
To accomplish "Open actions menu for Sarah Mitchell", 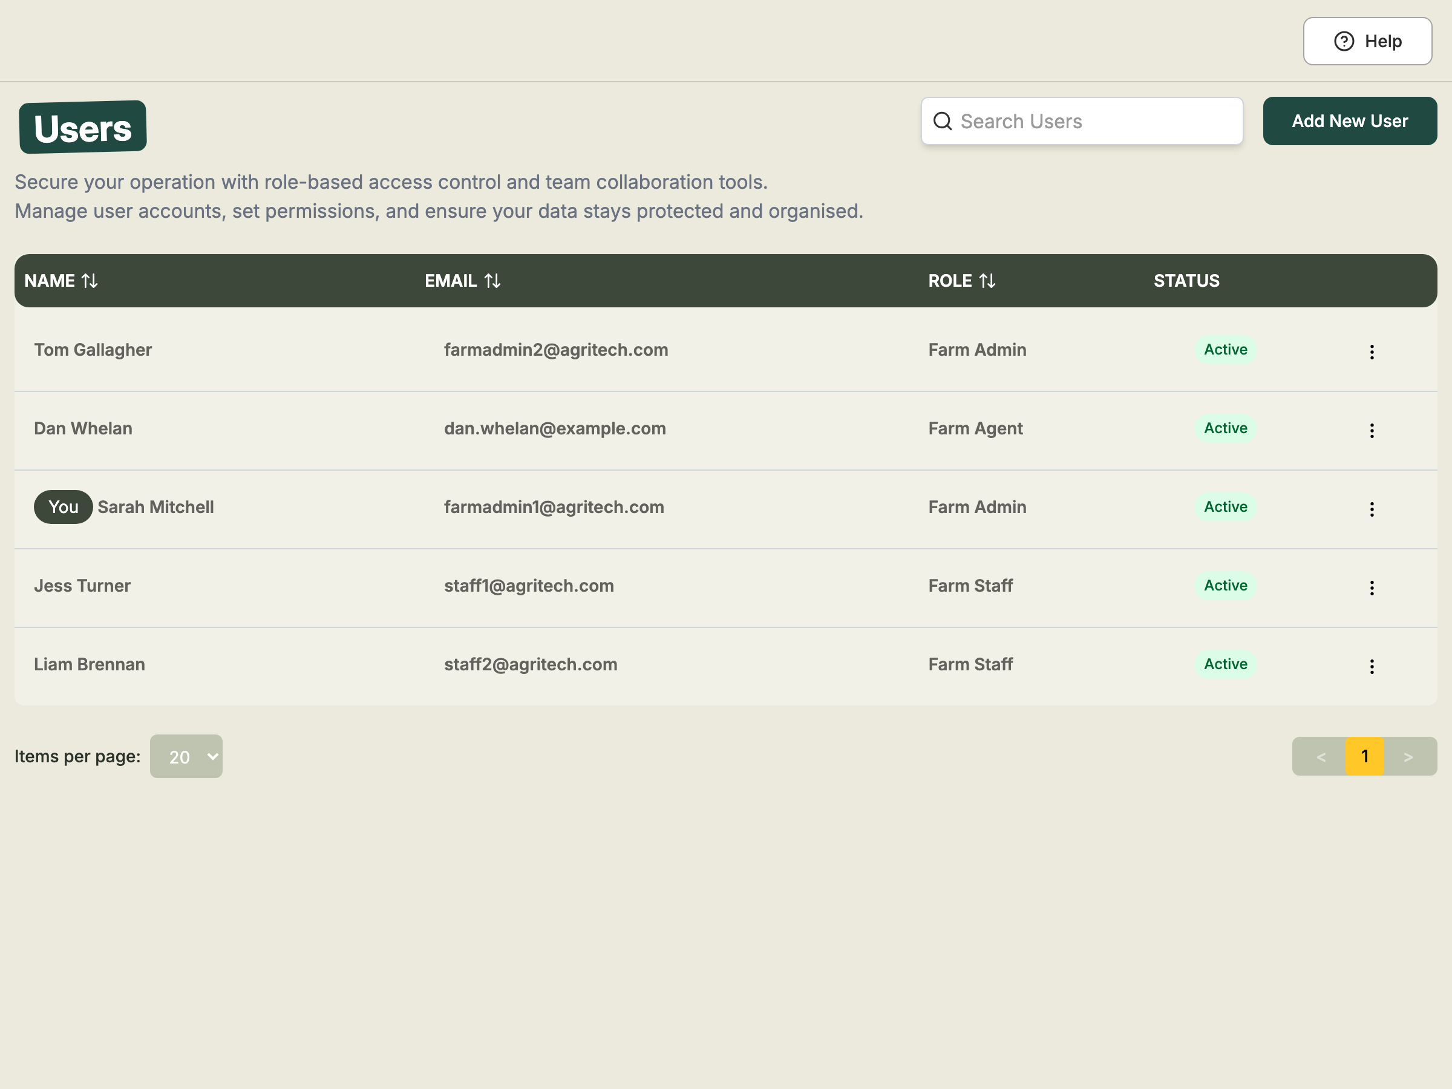I will coord(1372,509).
